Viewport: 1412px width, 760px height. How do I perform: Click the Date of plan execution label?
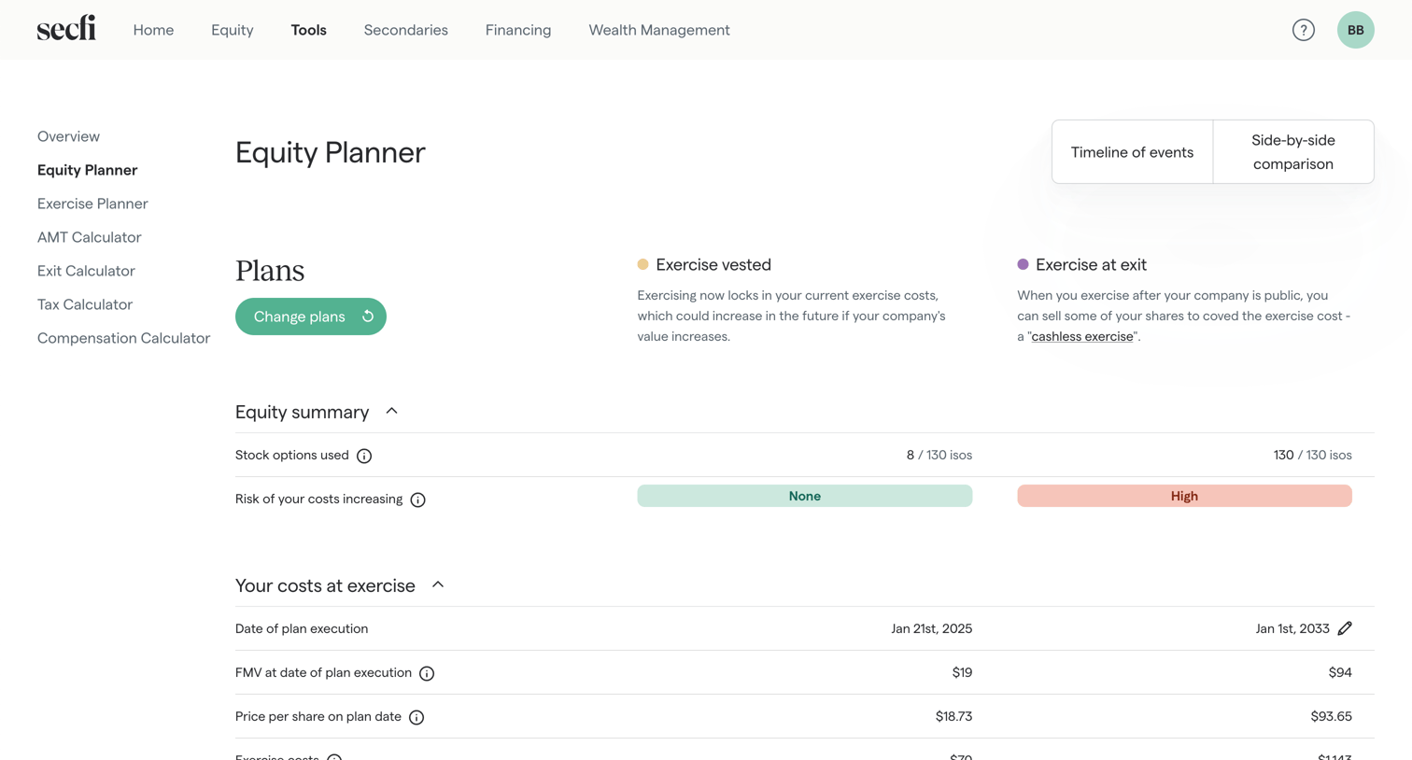coord(302,628)
